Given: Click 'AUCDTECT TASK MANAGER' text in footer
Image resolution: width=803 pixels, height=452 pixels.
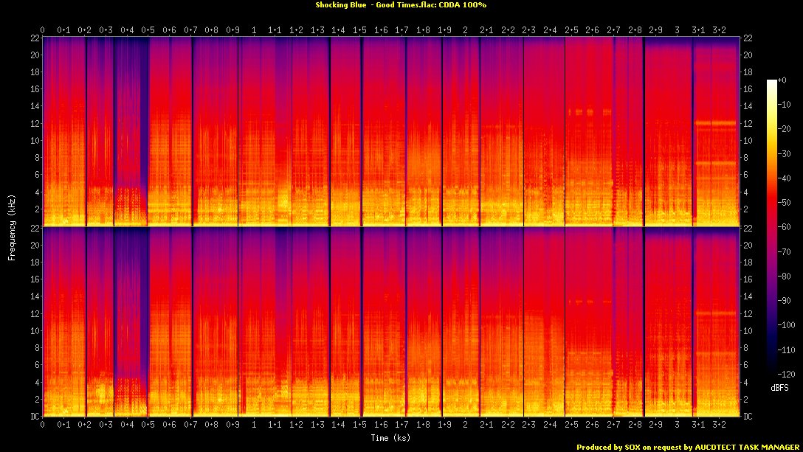Looking at the screenshot, I should point(749,447).
